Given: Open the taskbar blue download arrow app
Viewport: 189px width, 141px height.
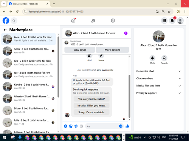Looking at the screenshot, I should pos(20,137).
